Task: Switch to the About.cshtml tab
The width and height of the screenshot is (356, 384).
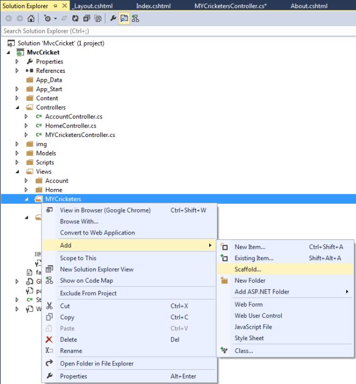Action: click(309, 6)
